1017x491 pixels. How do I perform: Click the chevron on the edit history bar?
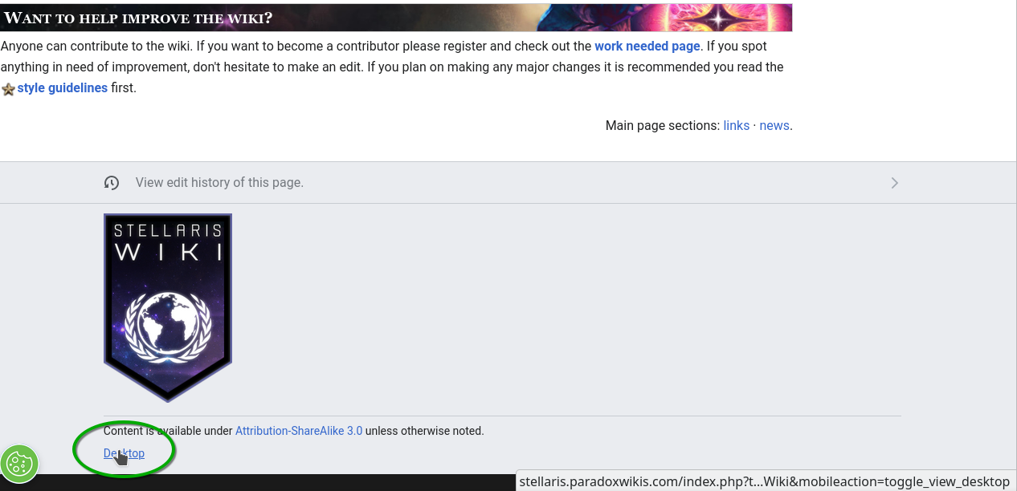coord(894,183)
